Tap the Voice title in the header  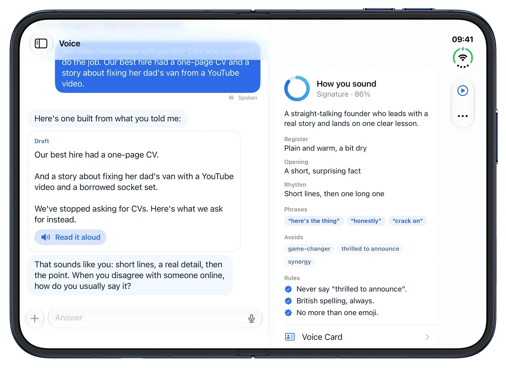[x=70, y=43]
